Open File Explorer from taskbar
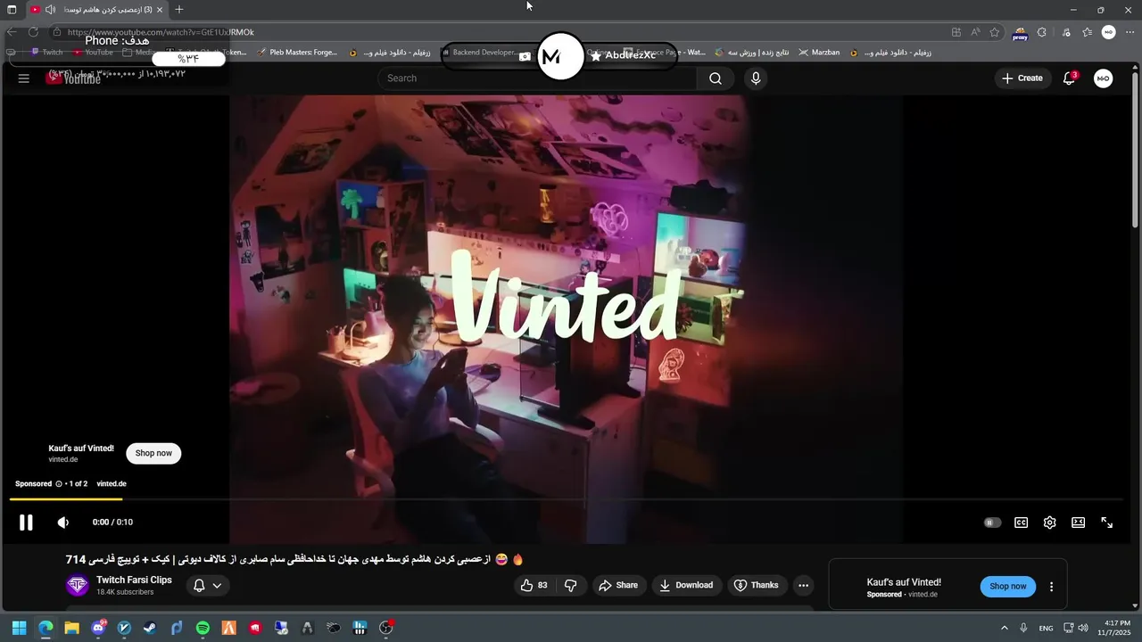This screenshot has height=642, width=1142. (x=71, y=628)
